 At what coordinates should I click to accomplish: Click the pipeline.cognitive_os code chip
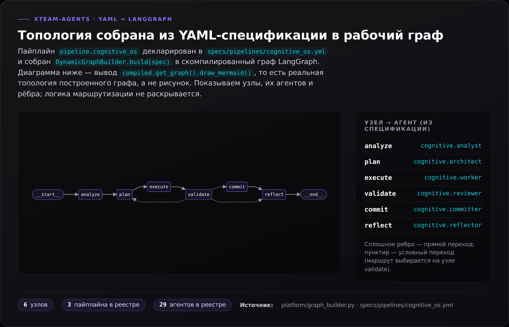[99, 51]
